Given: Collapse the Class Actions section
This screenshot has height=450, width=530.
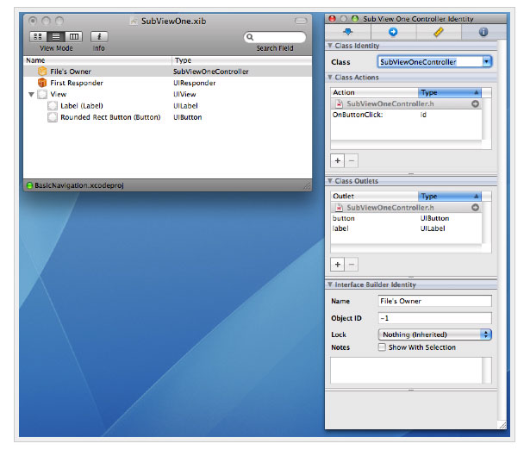Looking at the screenshot, I should (x=330, y=77).
